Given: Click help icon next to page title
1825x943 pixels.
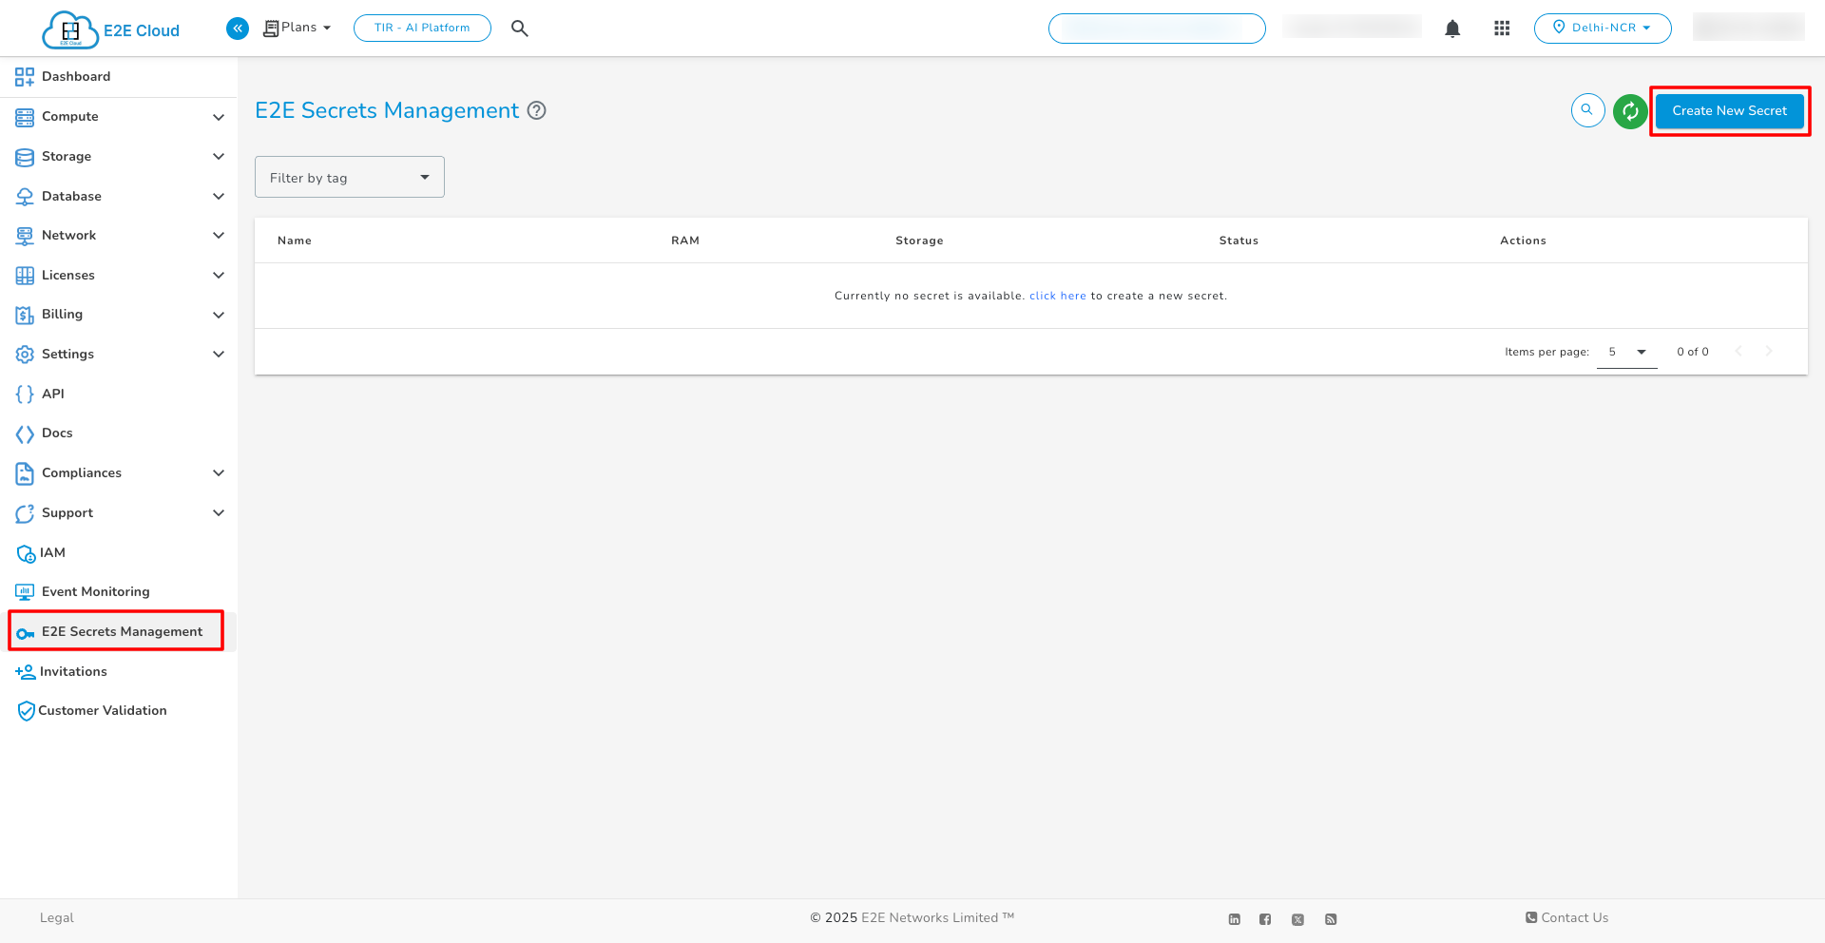Looking at the screenshot, I should 537,110.
